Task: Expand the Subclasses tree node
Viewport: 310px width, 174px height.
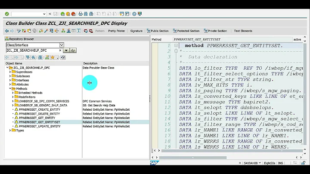Action: coord(10,76)
